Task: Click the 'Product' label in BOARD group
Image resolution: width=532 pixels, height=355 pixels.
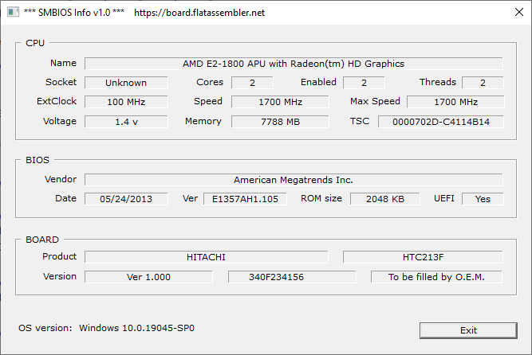Action: tap(59, 256)
